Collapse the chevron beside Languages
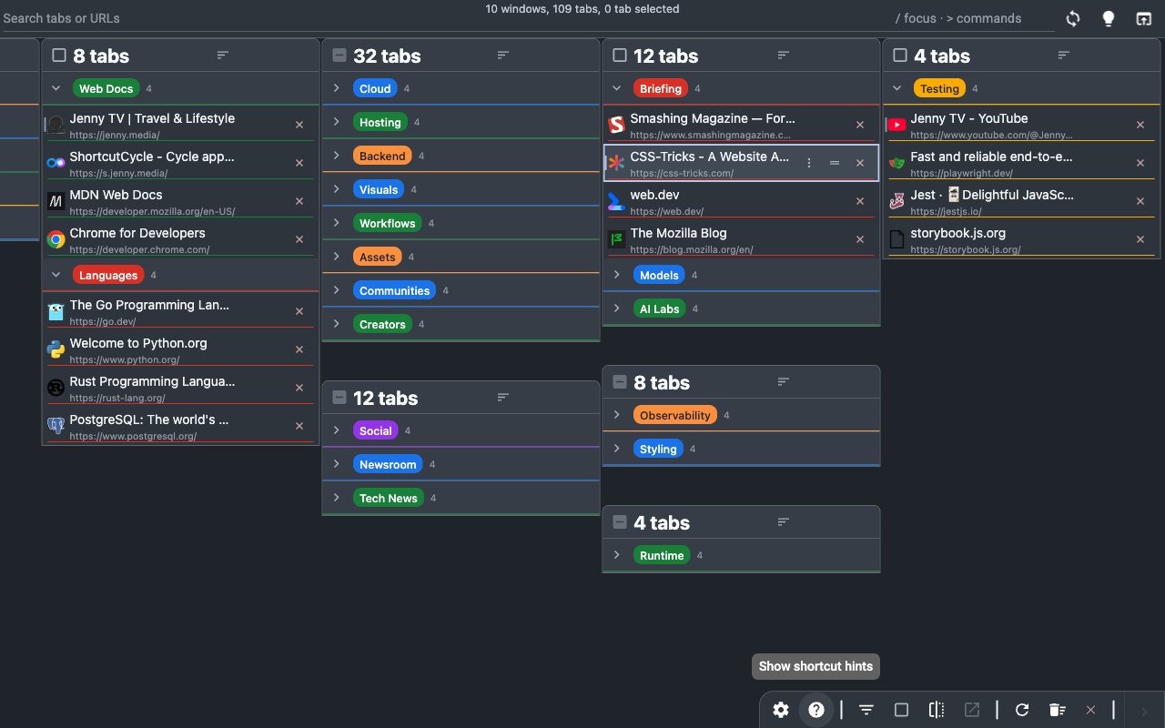The image size is (1165, 728). pos(56,275)
